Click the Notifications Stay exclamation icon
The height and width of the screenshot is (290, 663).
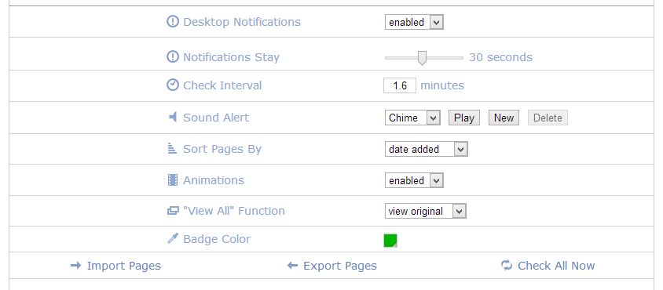tap(173, 56)
